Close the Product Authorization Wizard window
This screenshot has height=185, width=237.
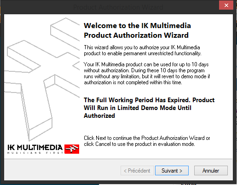226,6
